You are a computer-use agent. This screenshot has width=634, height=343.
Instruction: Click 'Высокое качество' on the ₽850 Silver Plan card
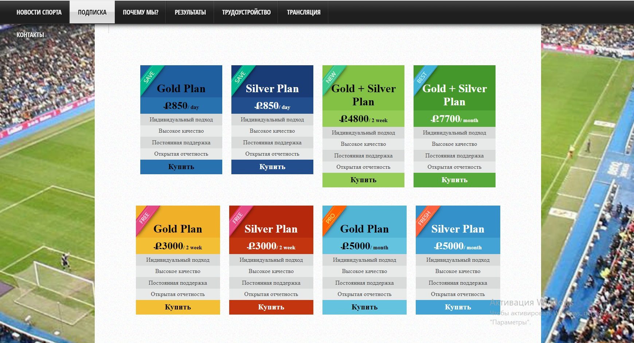pyautogui.click(x=272, y=131)
